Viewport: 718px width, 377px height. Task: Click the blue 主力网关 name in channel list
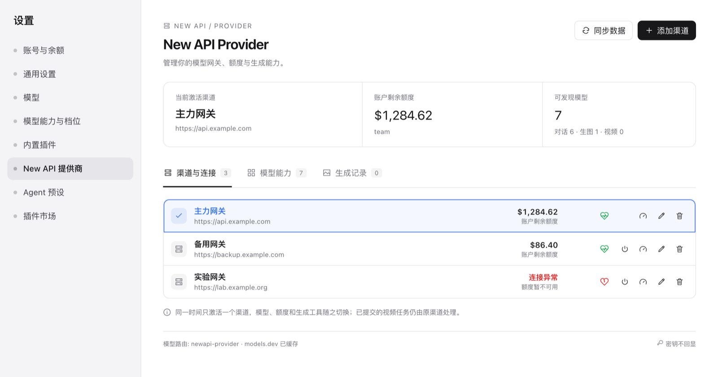pyautogui.click(x=210, y=211)
